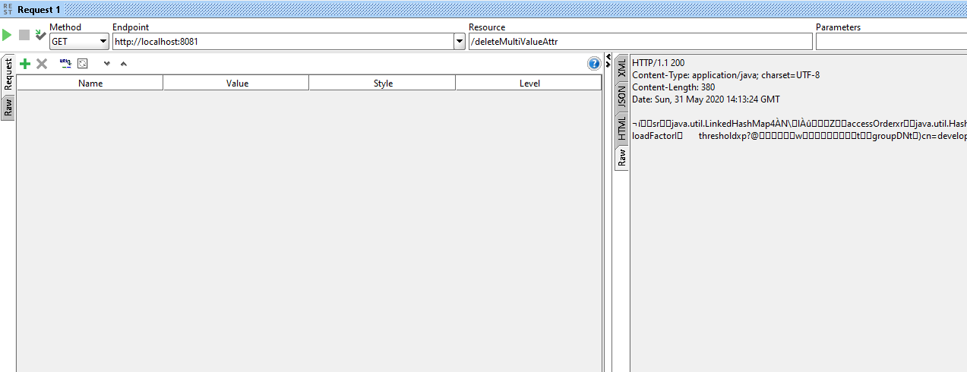This screenshot has width=967, height=372.
Task: Click the Resource field containing /deleteMultiValueAttr
Action: pos(640,42)
